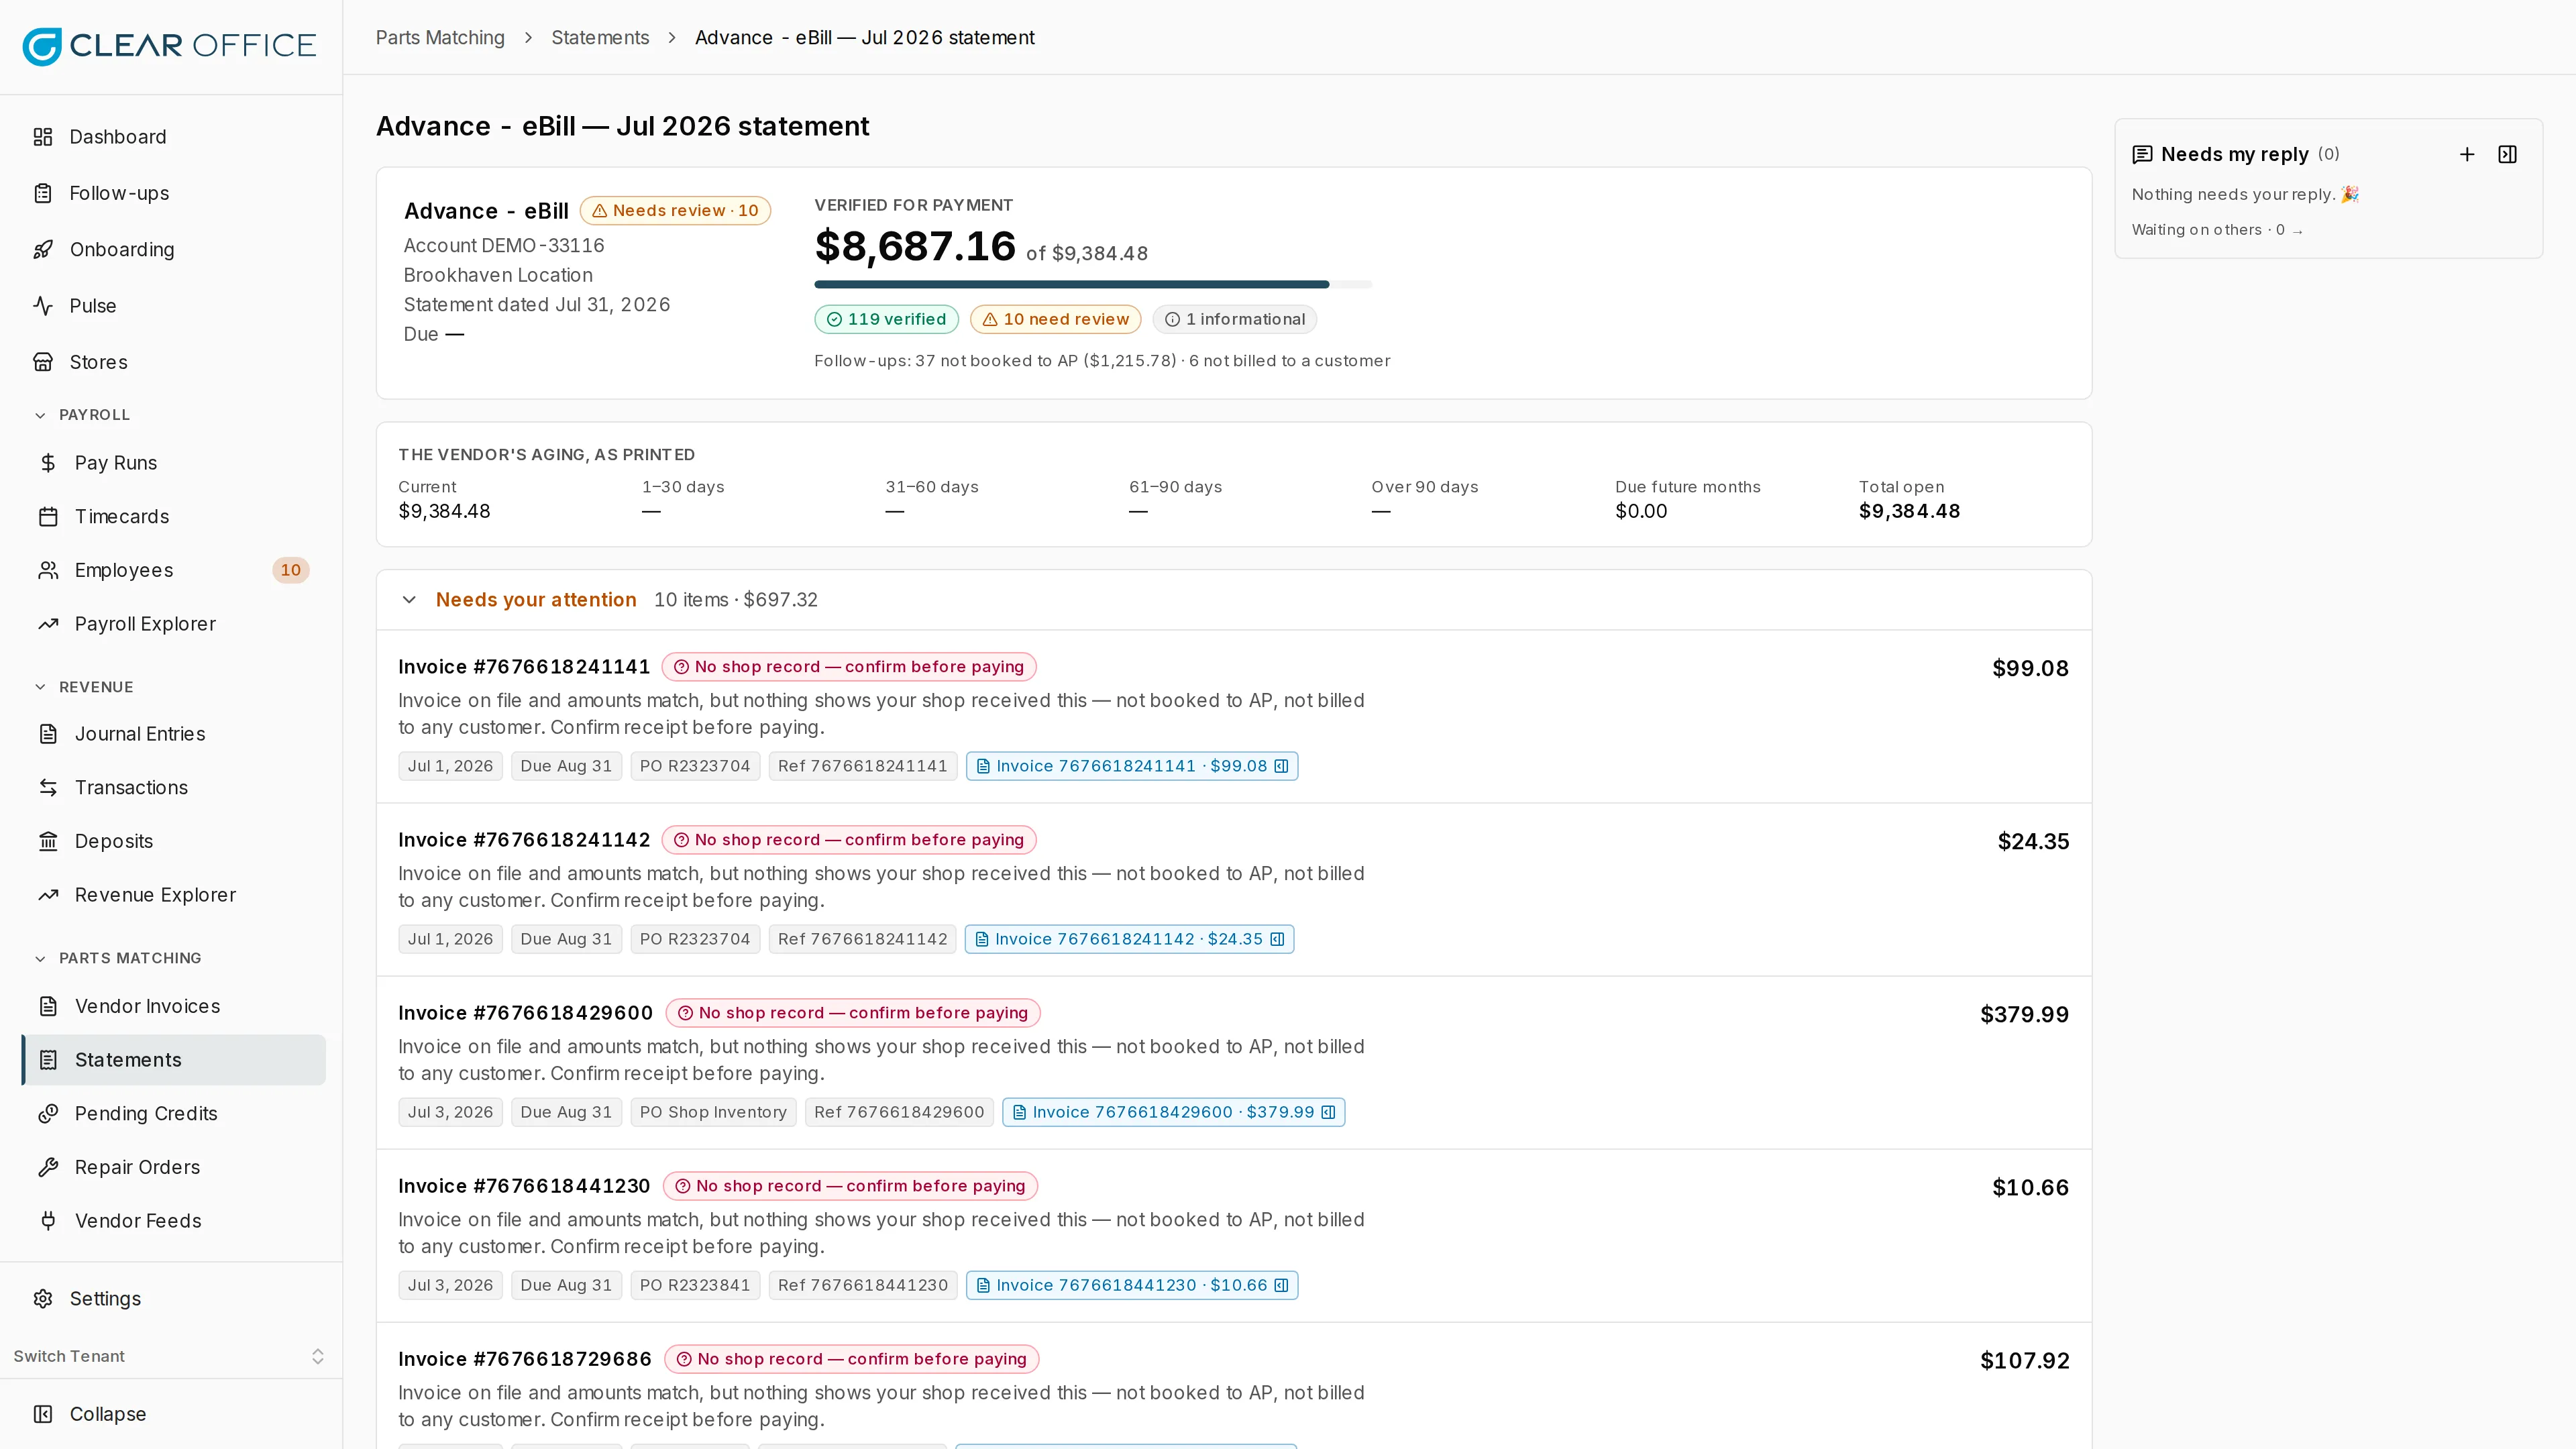Open Invoice 7676618241141 · $99.08 attachment
This screenshot has height=1449, width=2576.
1132,766
